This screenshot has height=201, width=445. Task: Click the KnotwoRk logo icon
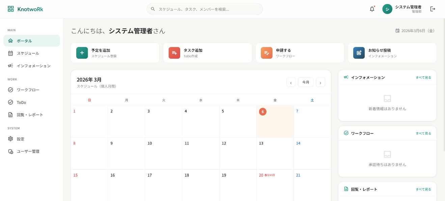(x=11, y=9)
